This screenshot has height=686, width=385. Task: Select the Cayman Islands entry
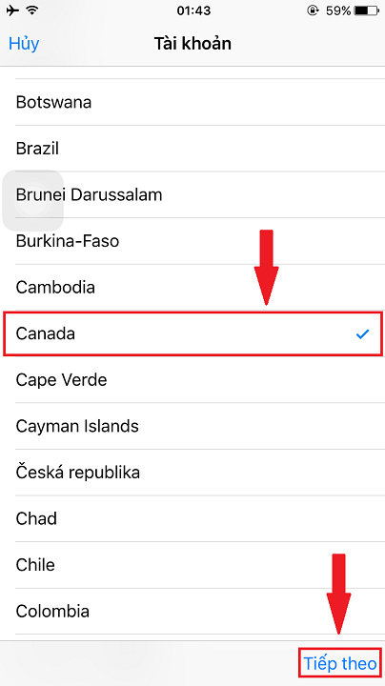click(x=192, y=426)
